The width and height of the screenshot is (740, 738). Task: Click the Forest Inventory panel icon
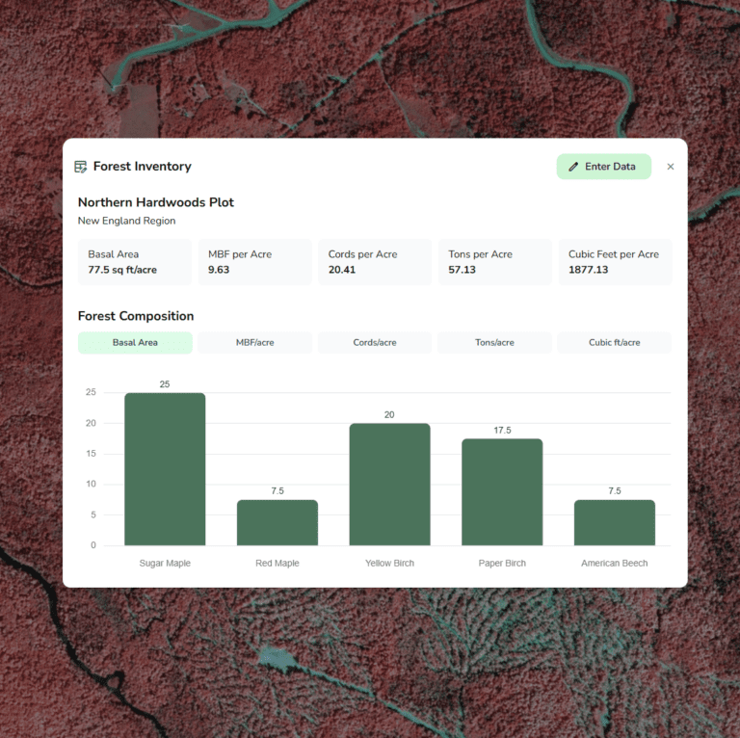click(81, 167)
